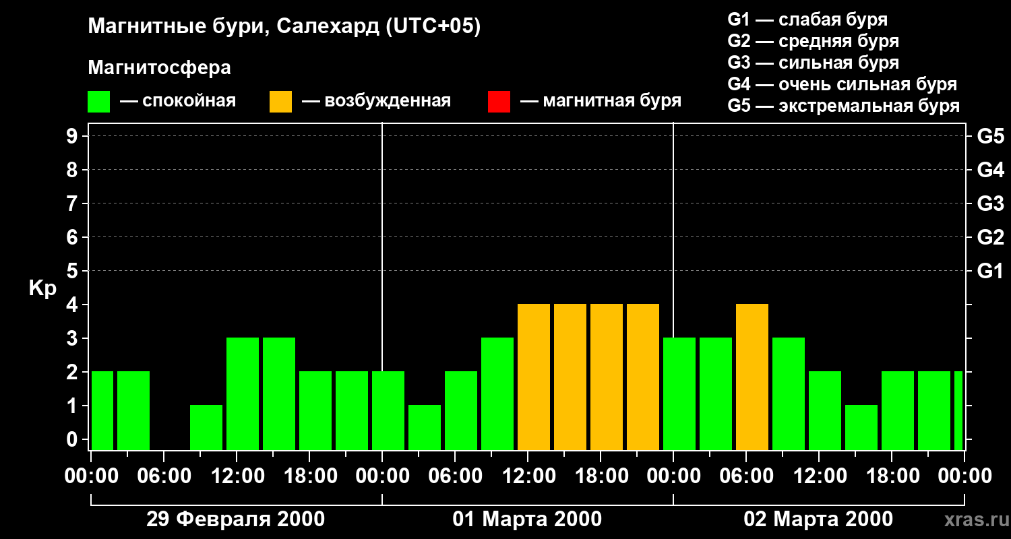Image resolution: width=1011 pixels, height=539 pixels.
Task: Click the 'Магнитосфера' heading
Action: click(x=159, y=68)
